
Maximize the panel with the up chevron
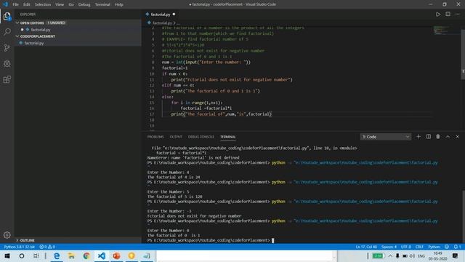click(448, 137)
